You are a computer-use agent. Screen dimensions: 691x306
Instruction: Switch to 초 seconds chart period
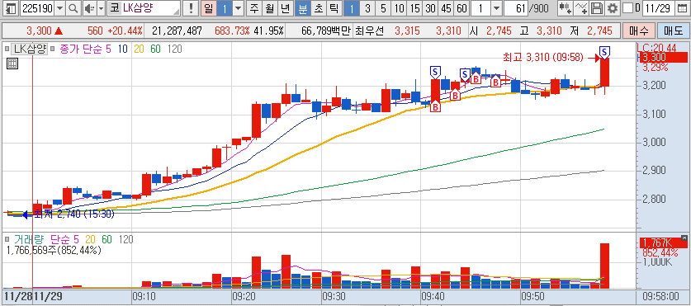pos(318,8)
